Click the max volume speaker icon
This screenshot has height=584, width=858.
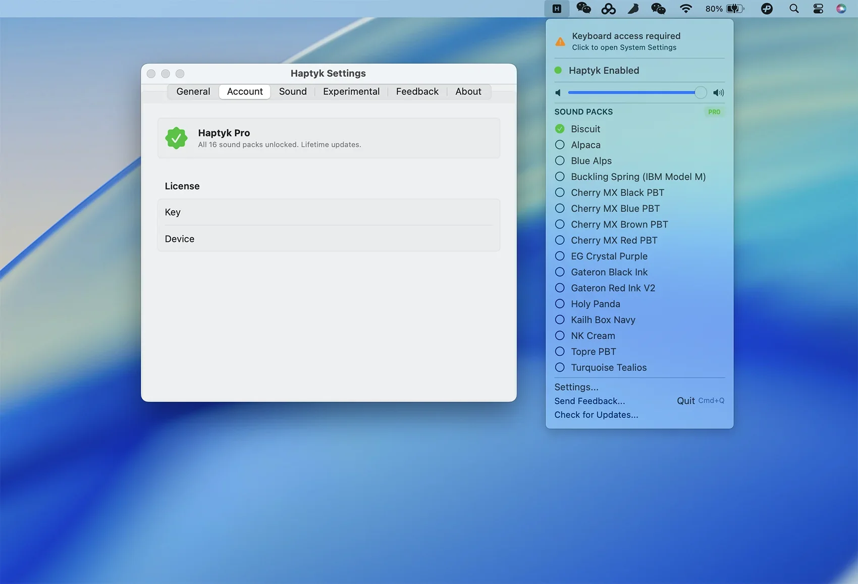(x=718, y=93)
